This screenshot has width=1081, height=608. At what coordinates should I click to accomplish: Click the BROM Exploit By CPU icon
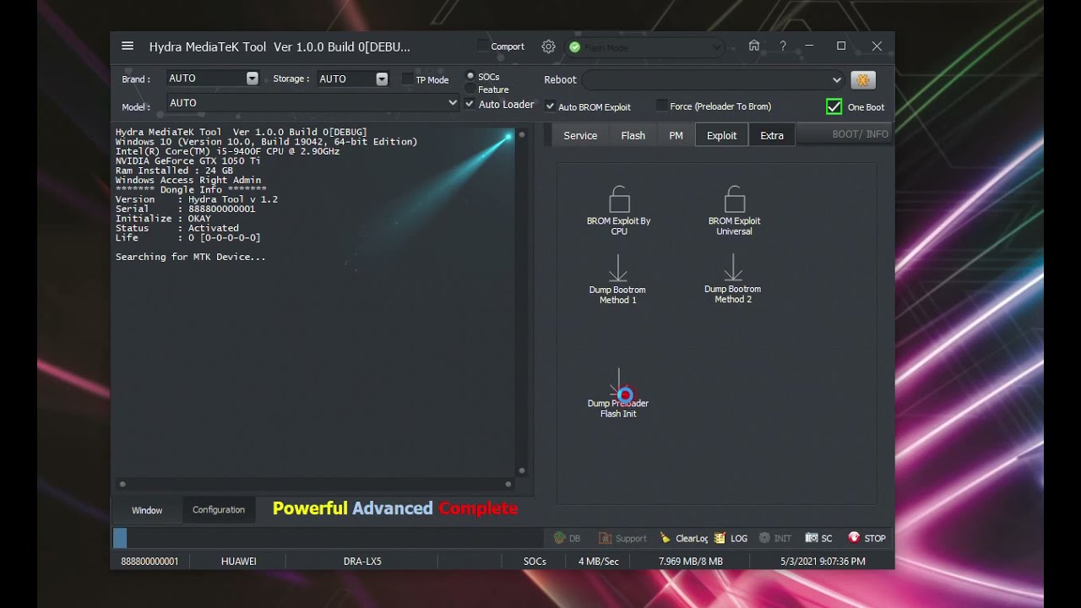[619, 200]
